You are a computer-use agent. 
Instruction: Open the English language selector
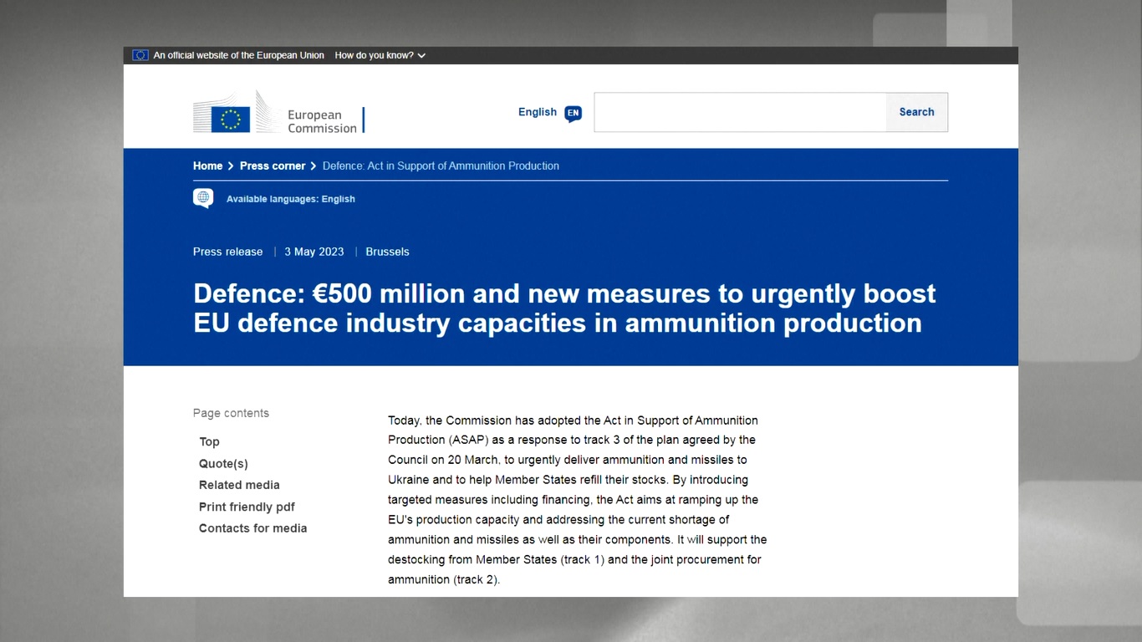tap(538, 112)
